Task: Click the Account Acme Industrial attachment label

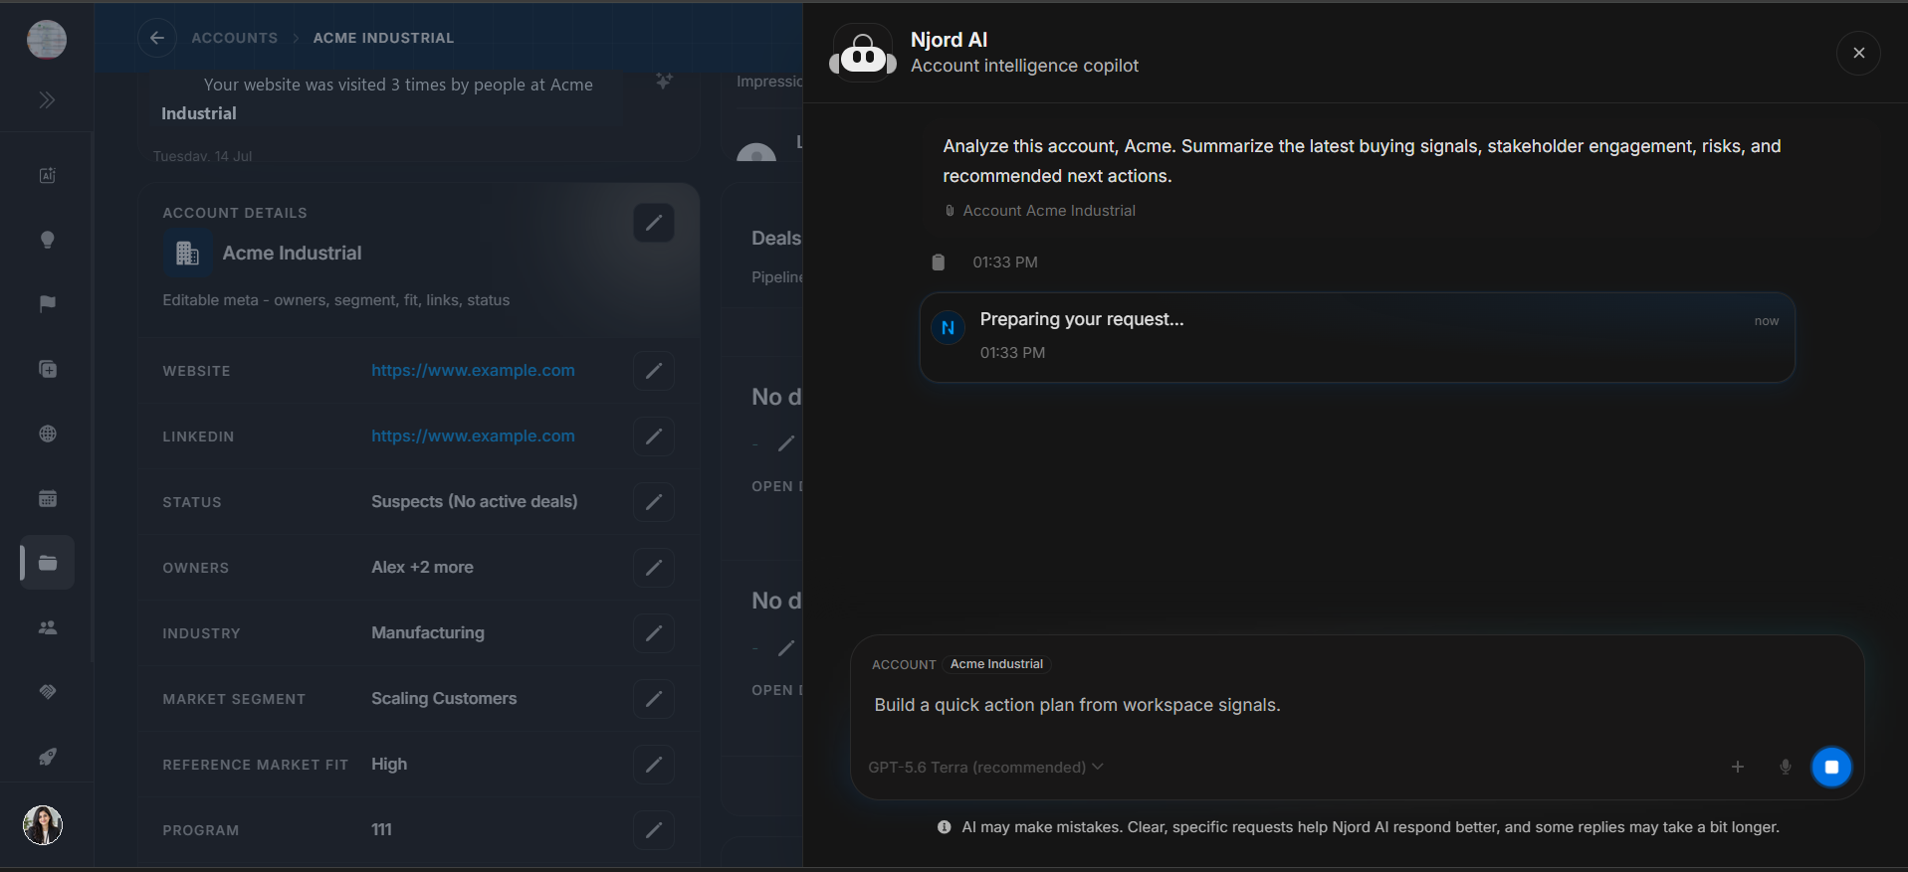Action: point(1040,211)
